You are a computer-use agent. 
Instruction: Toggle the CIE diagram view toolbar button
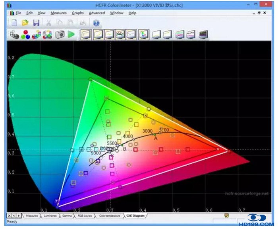click(143, 35)
